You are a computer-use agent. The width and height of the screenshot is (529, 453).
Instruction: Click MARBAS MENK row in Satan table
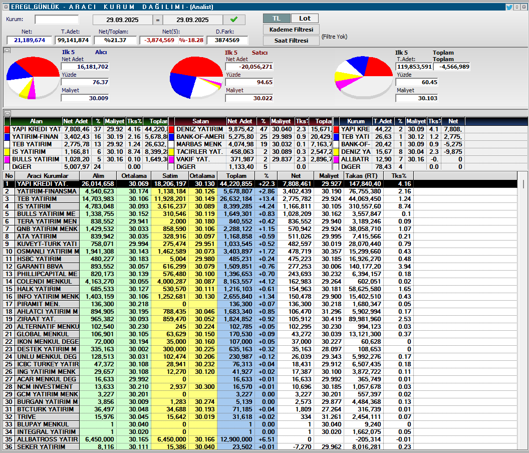tap(250, 144)
